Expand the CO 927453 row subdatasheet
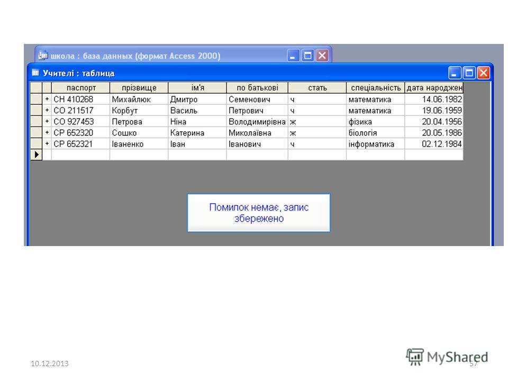Screen dimensions: 508x381 (47, 122)
